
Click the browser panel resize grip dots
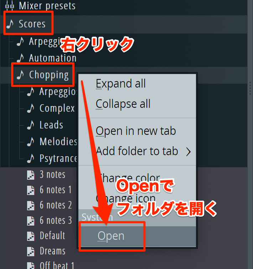(x=250, y=88)
